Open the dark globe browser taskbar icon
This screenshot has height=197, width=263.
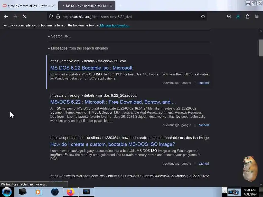[55, 192]
